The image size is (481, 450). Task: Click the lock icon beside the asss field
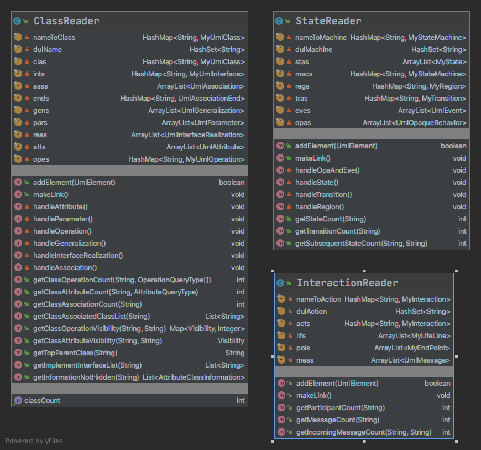27,86
